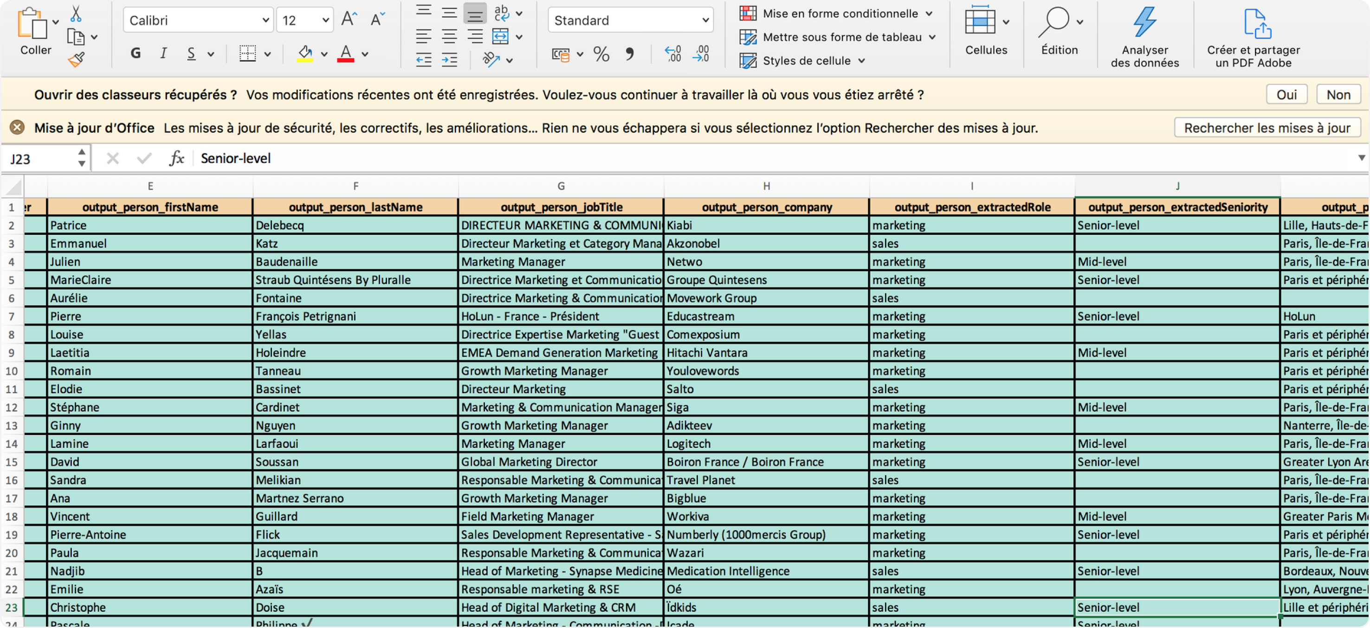Toggle underline S formatting

191,53
